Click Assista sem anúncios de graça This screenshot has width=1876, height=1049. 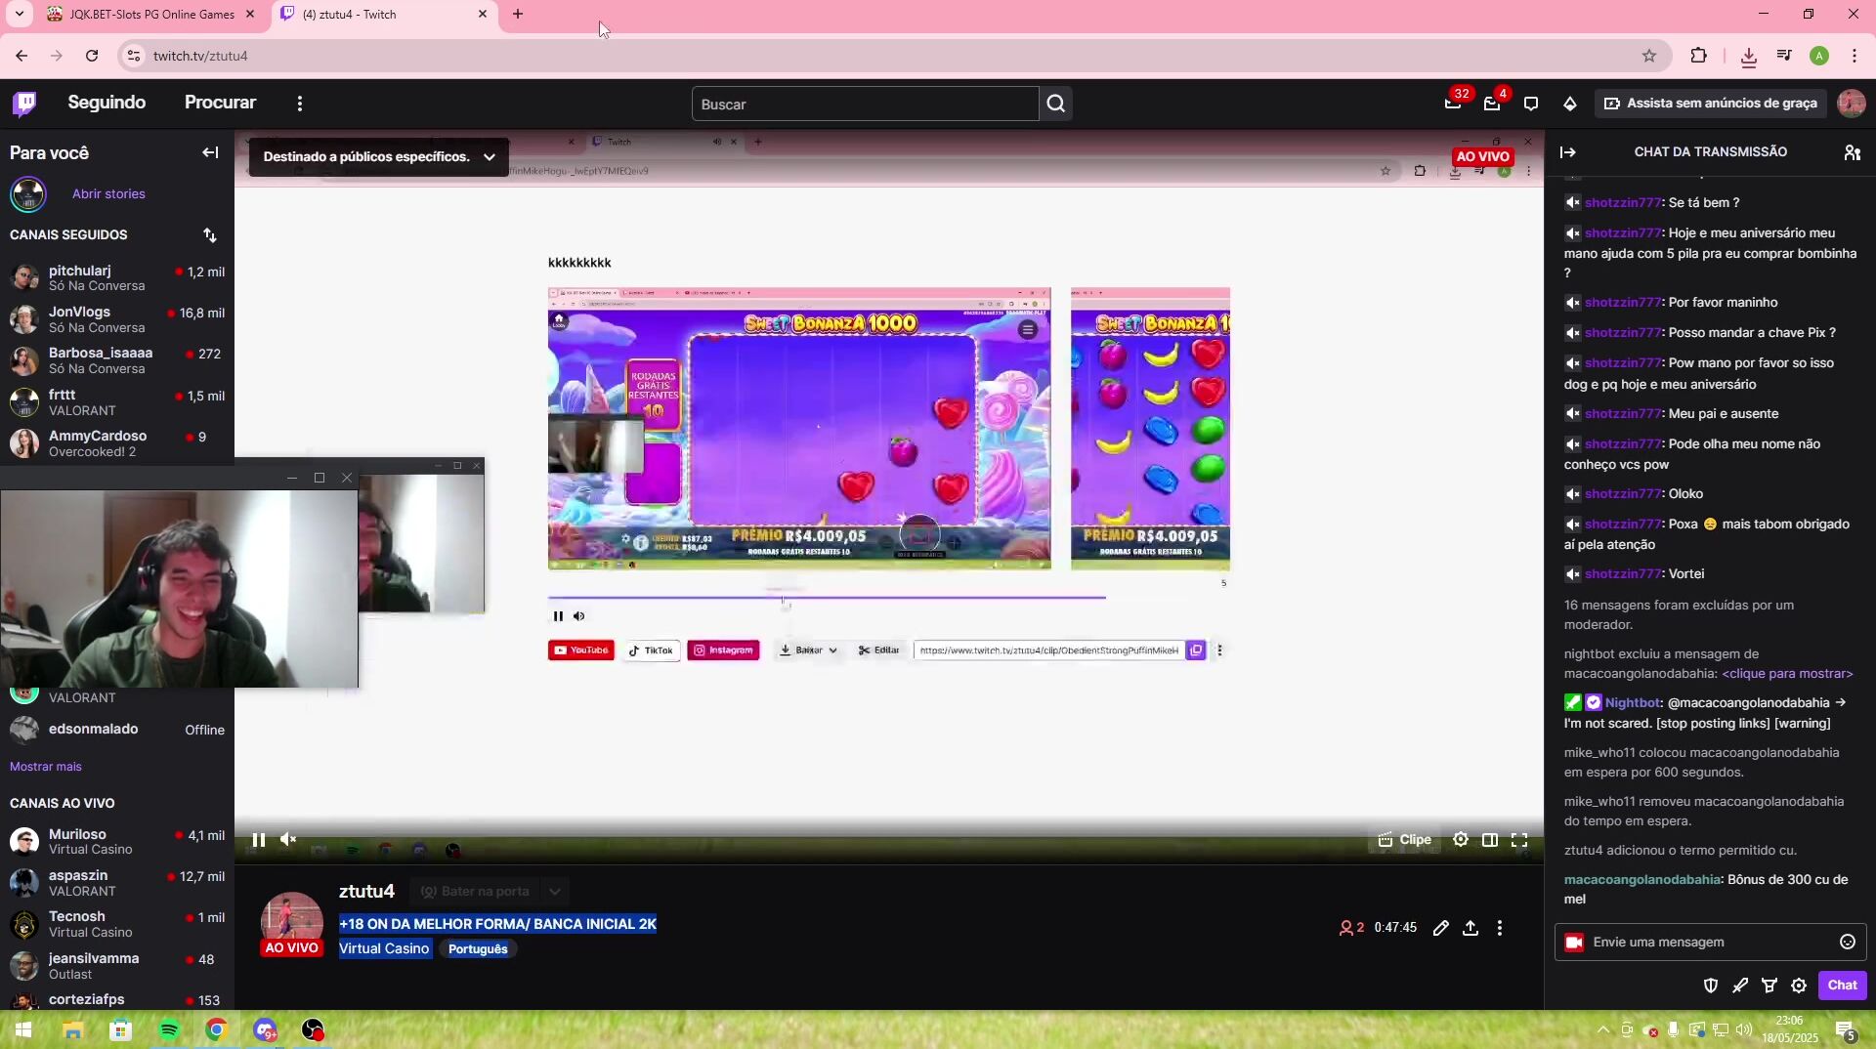1711,104
